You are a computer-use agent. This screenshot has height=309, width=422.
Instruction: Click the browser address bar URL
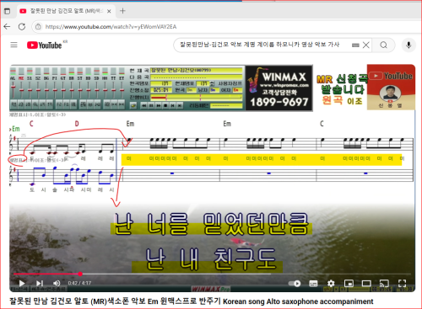click(x=111, y=27)
